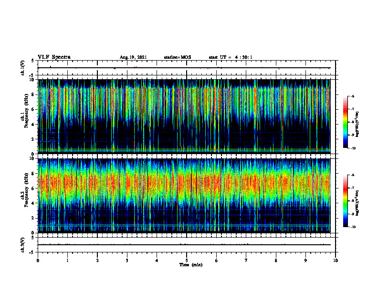This screenshot has width=378, height=292.
Task: Click the ch.1(V) waveform trace line
Action: [x=184, y=68]
